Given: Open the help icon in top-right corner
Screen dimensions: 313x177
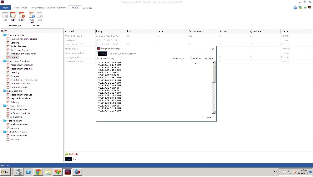Looking at the screenshot, I should click(295, 8).
